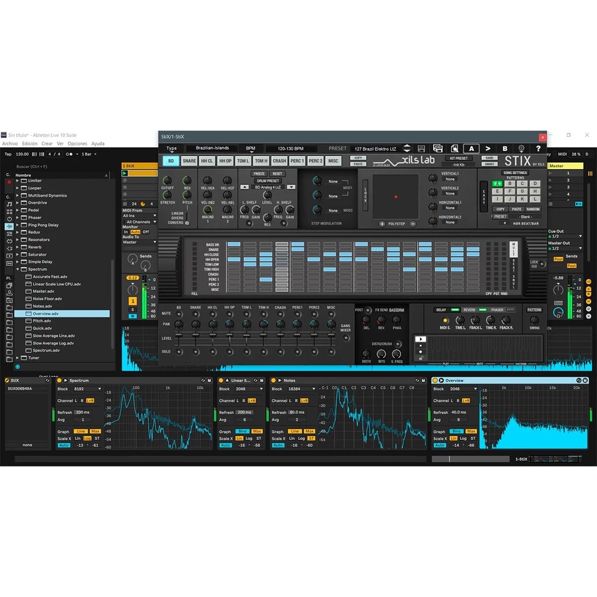Viewport: 597px width, 597px height.
Task: Toggle the Lock button beside XY pad
Action: [x=365, y=195]
